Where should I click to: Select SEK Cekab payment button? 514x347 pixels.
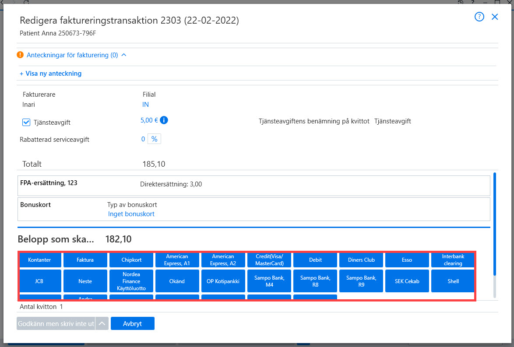coord(407,281)
